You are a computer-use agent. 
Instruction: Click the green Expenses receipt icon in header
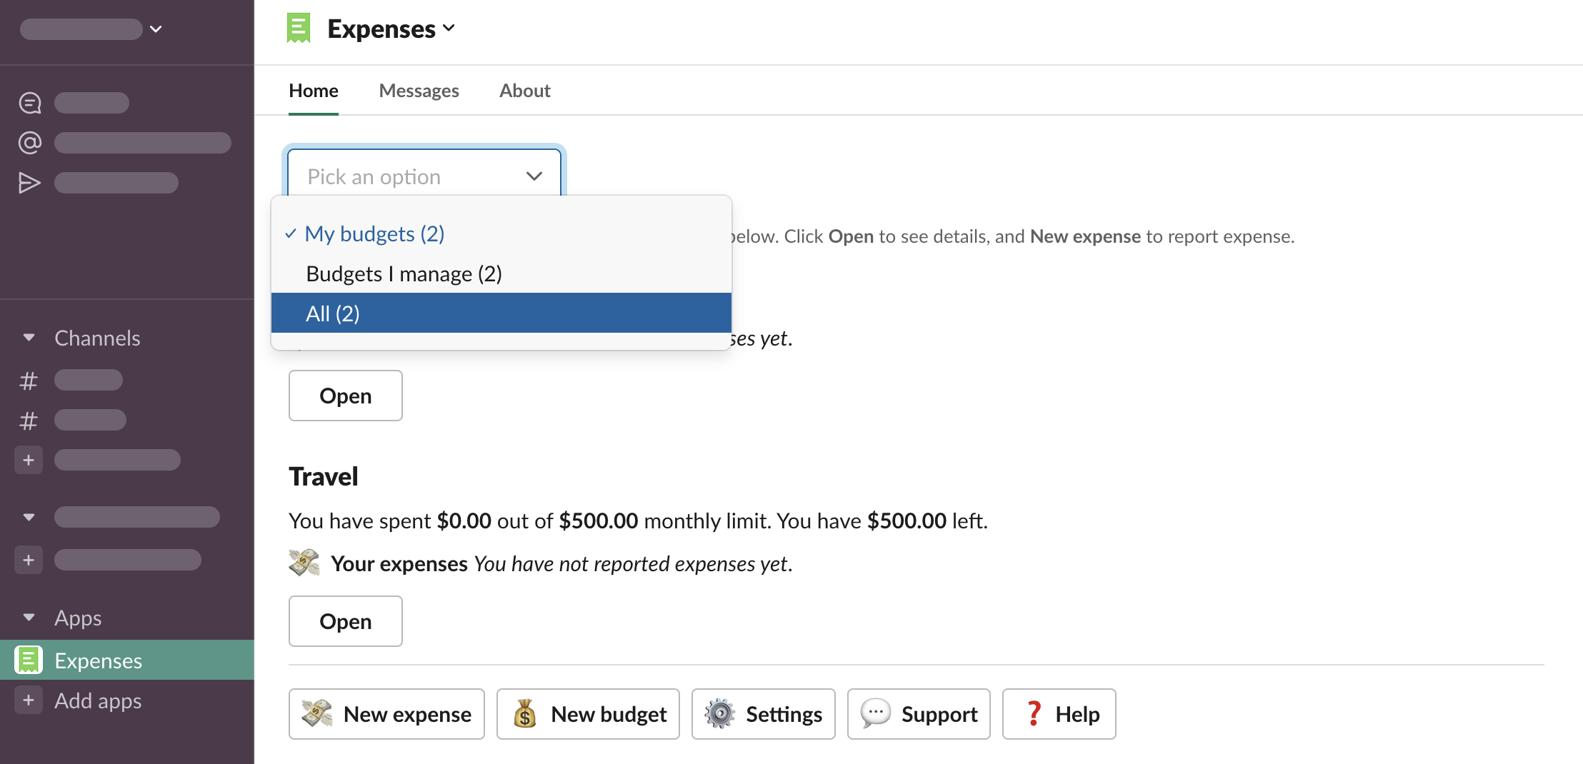pos(299,29)
